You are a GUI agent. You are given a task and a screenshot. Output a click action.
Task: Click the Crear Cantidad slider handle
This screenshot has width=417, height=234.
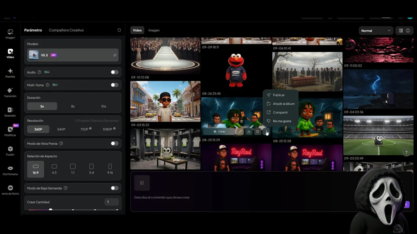click(50, 210)
